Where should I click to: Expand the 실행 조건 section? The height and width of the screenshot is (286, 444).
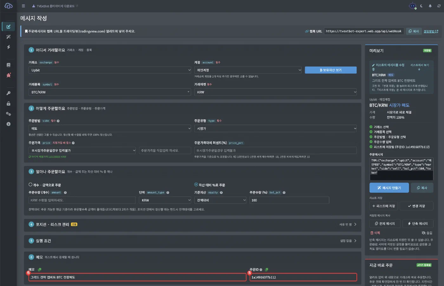pyautogui.click(x=193, y=241)
